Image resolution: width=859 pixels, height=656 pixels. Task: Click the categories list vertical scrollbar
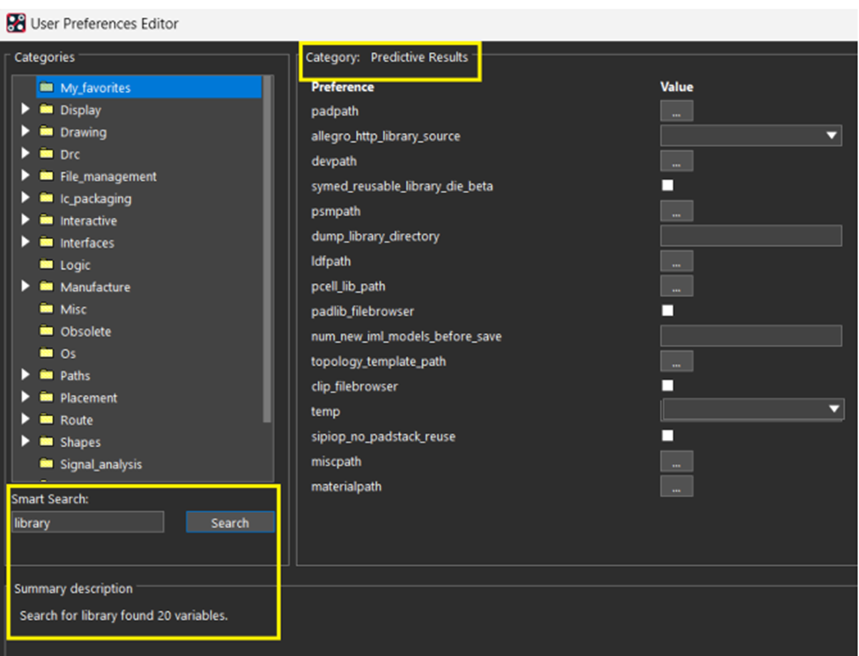tap(267, 265)
